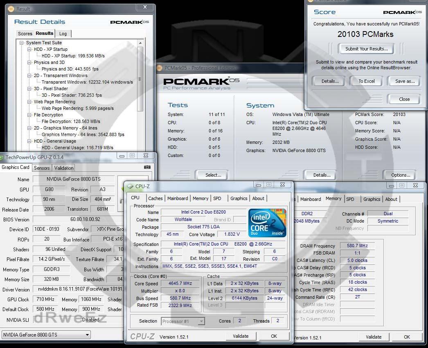
Task: Collapse the 3D - Pixel Shader node
Action: (x=29, y=89)
